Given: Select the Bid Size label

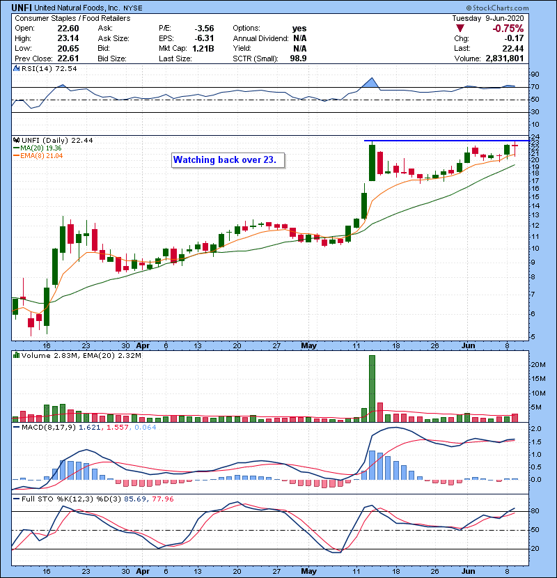Looking at the screenshot, I should (112, 58).
